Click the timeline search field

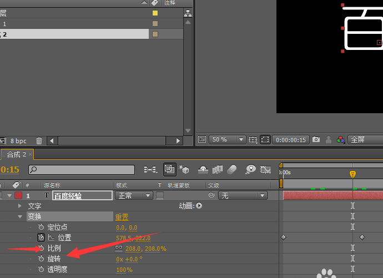click(82, 170)
